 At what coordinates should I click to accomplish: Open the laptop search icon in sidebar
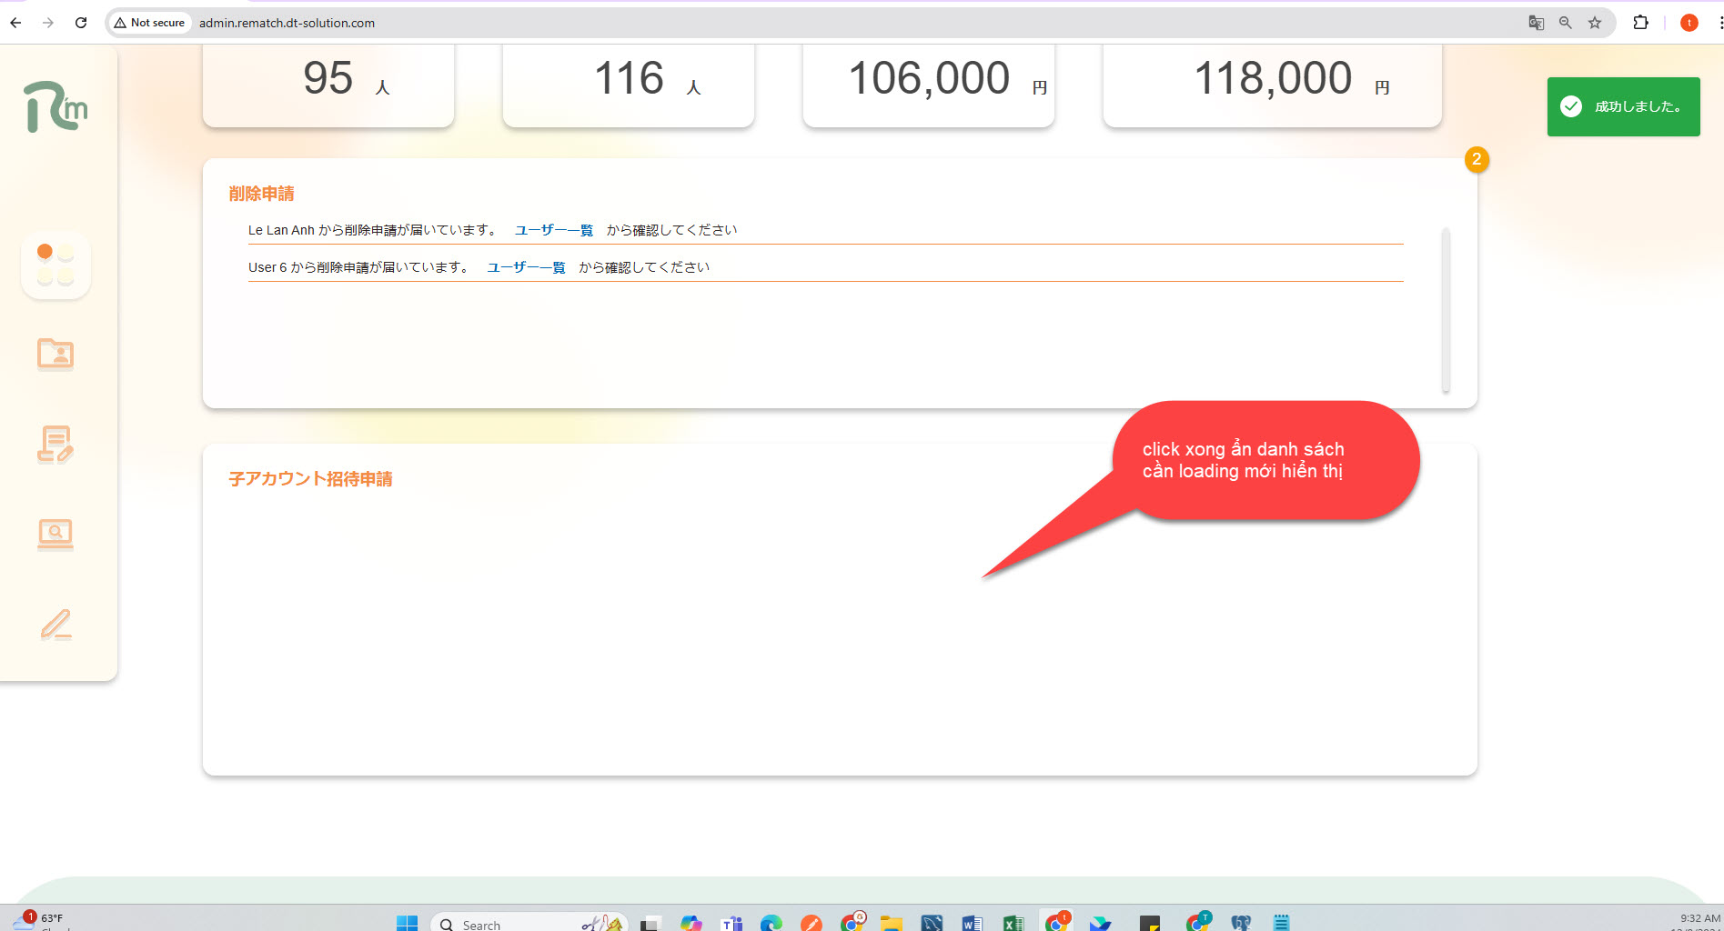[55, 534]
